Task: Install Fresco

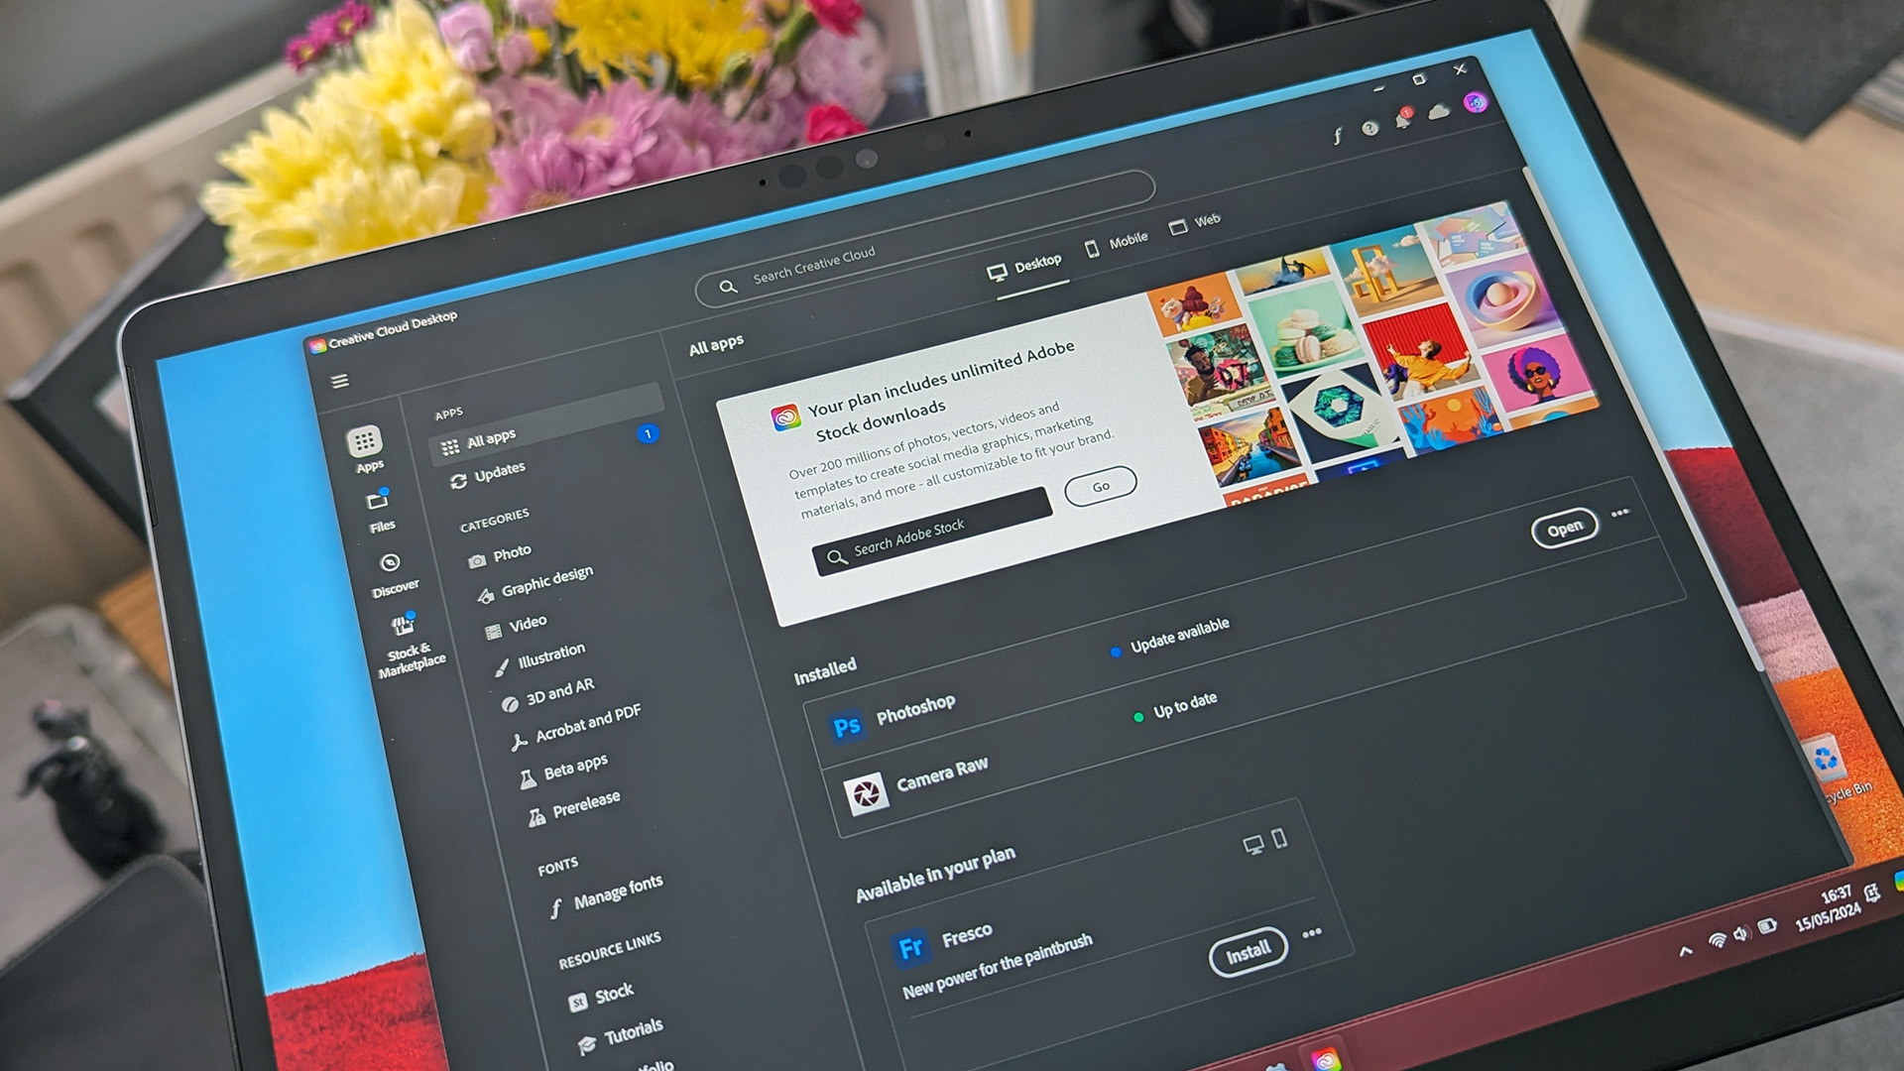Action: tap(1249, 953)
